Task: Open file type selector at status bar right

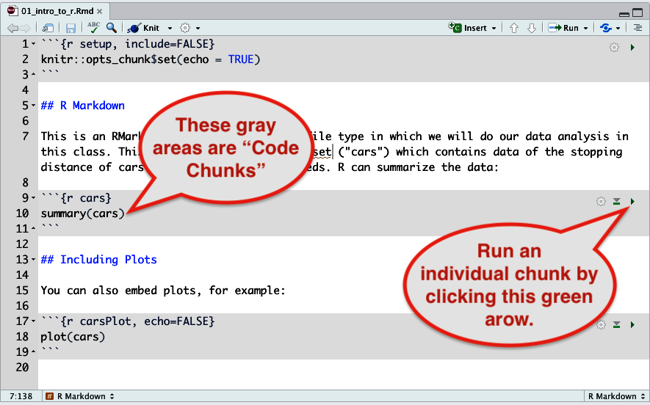Action: point(616,396)
